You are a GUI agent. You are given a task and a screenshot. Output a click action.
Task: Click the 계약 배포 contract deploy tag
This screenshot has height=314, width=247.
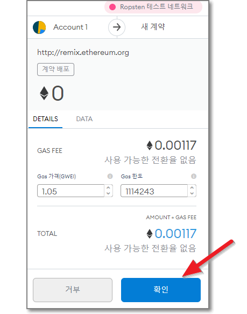55,69
